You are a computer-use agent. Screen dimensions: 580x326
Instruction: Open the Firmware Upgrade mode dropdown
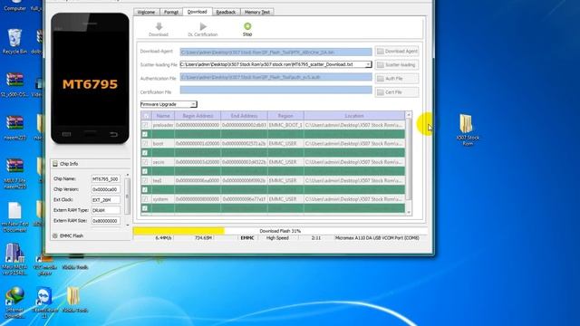pos(169,104)
